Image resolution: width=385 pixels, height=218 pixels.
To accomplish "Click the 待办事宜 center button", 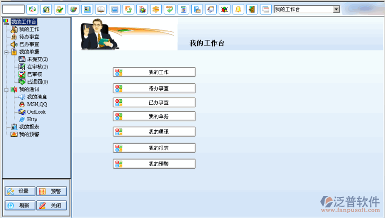I will (x=154, y=88).
